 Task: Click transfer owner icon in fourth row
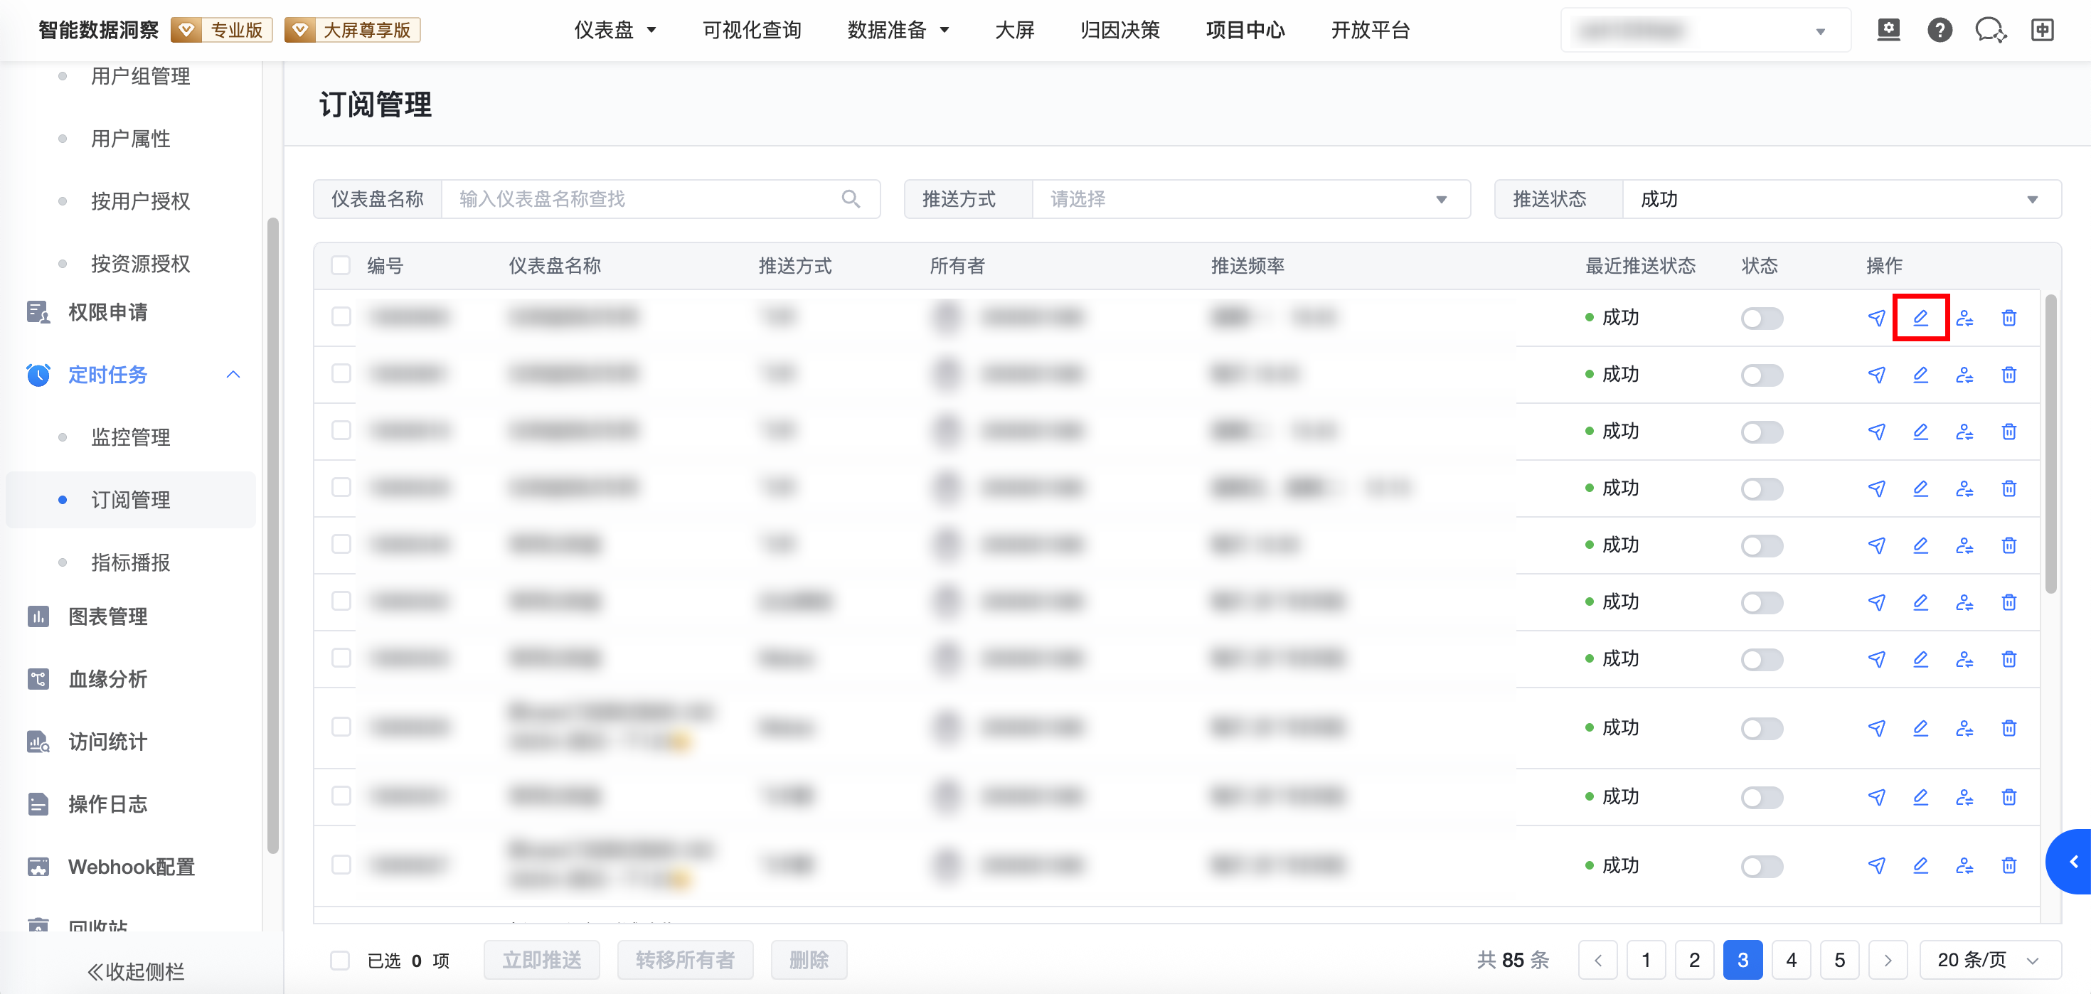[x=1964, y=488]
